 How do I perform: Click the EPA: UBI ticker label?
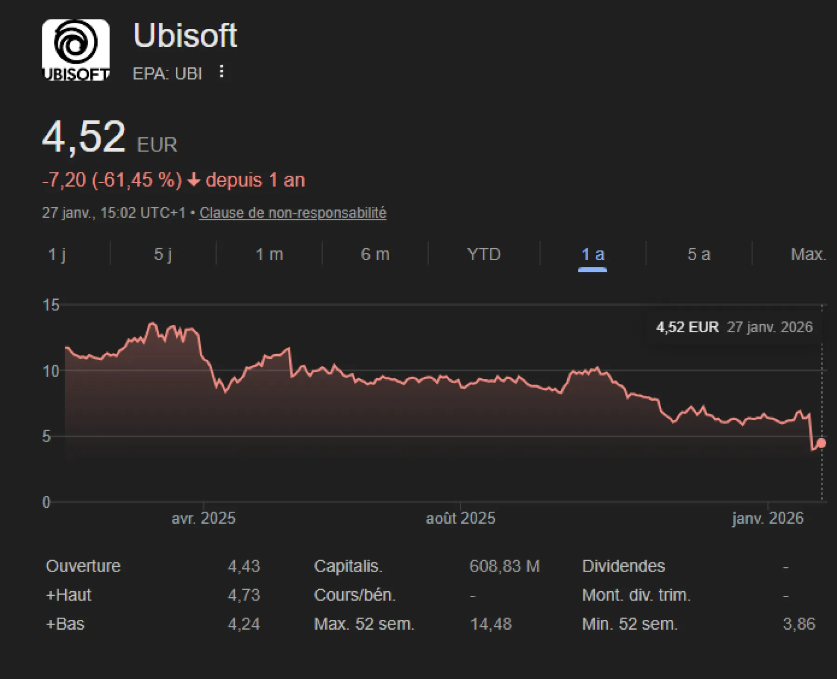[166, 73]
